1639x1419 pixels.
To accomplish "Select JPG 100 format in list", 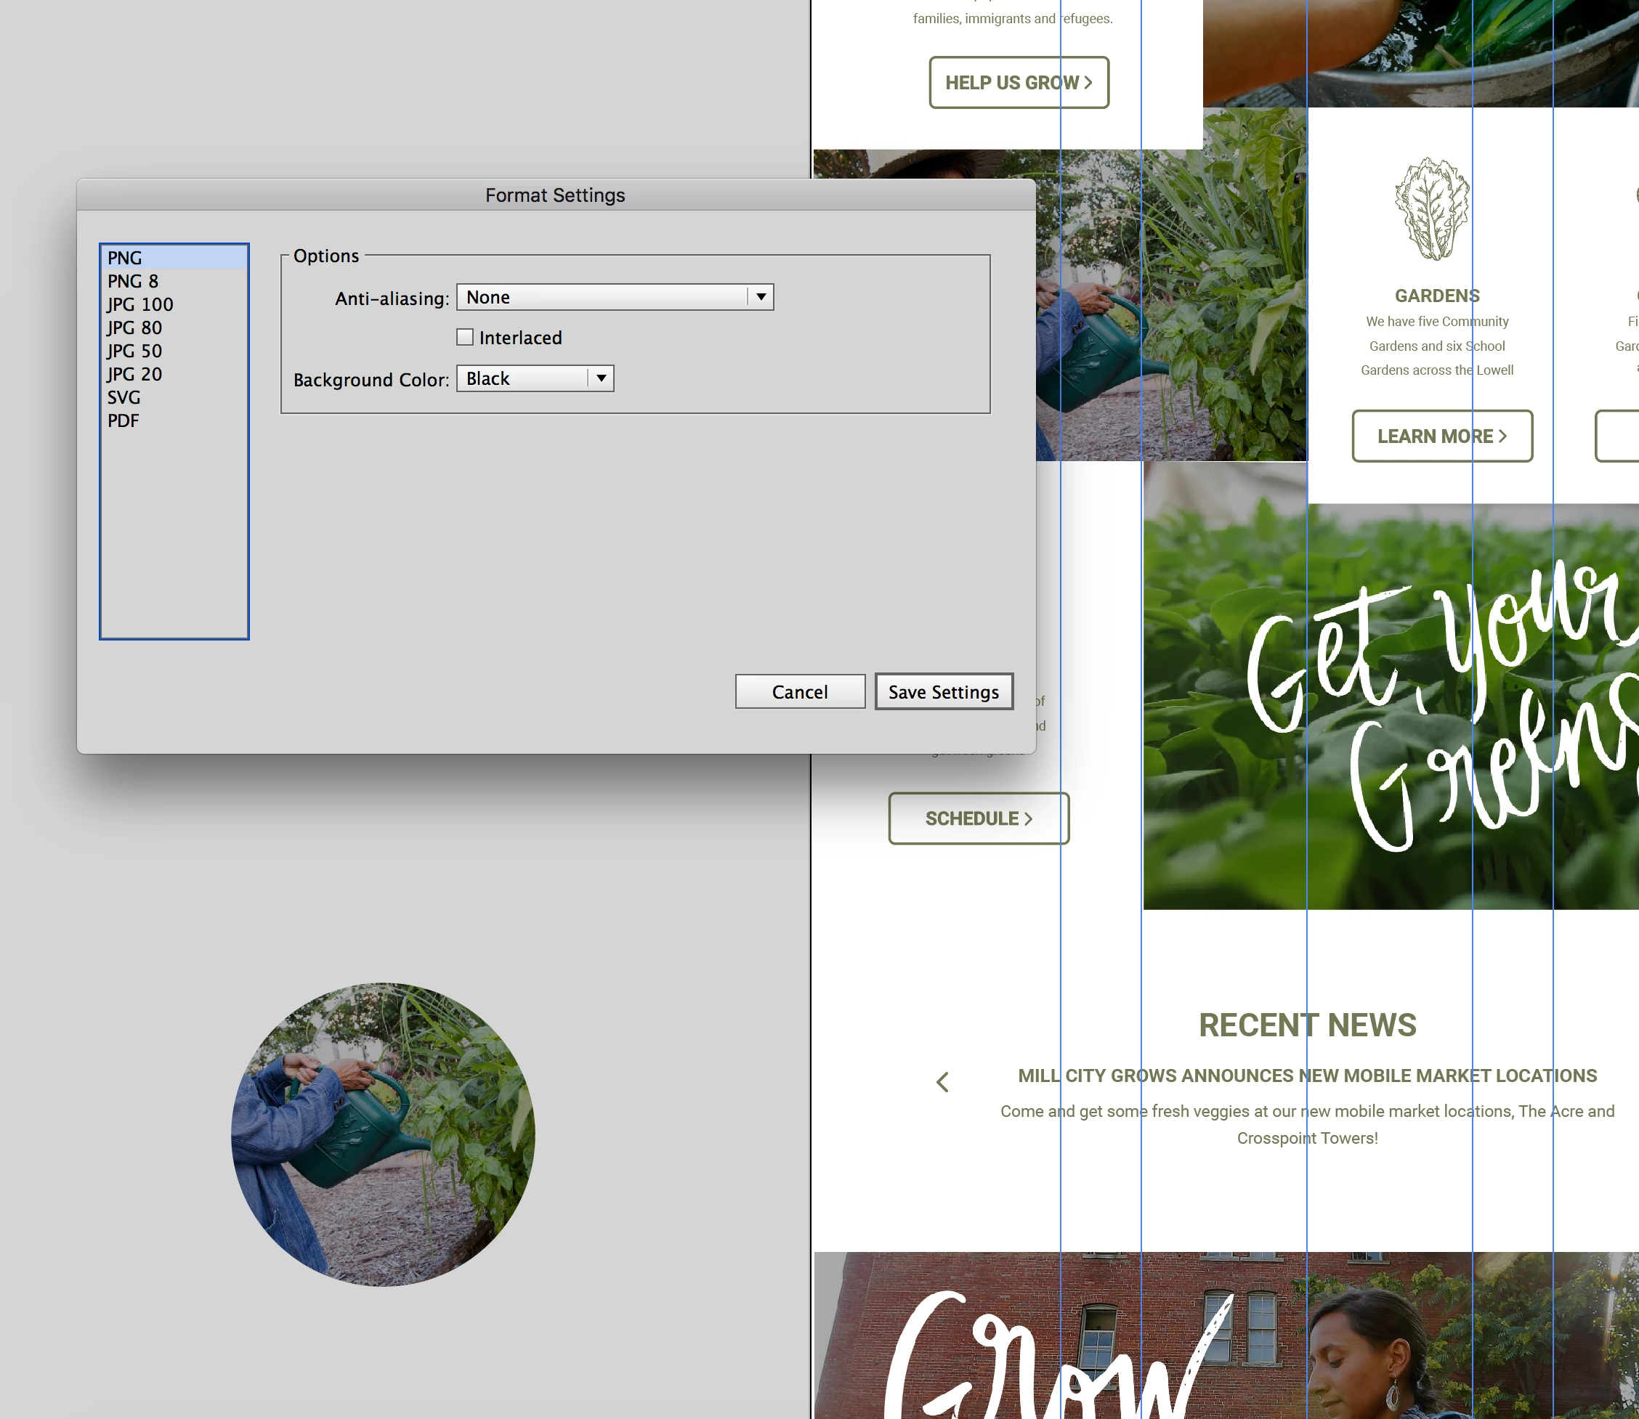I will coord(140,304).
